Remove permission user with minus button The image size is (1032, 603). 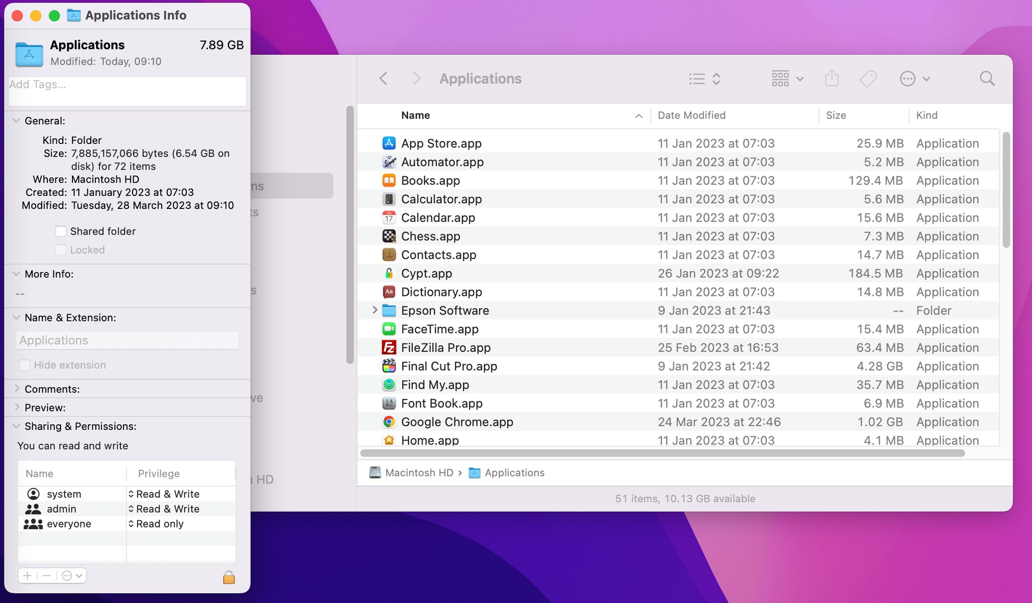pos(47,575)
